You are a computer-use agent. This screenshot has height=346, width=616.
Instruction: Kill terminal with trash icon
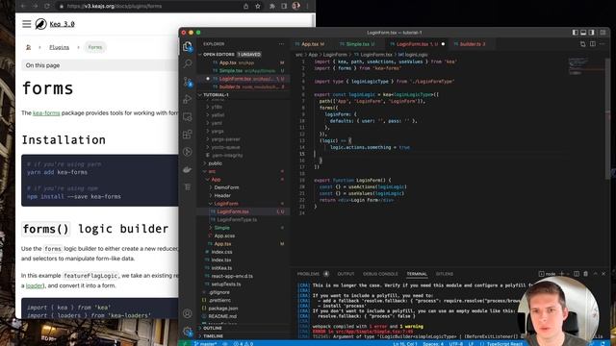coord(586,273)
